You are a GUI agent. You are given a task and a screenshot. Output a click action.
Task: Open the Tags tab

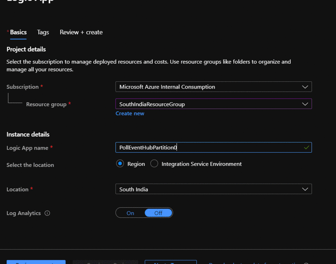43,32
